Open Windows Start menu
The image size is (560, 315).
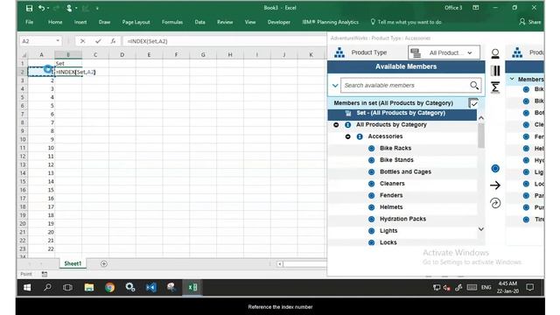point(27,288)
